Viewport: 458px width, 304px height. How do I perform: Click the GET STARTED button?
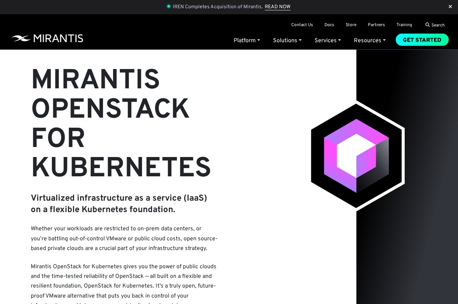(x=422, y=40)
